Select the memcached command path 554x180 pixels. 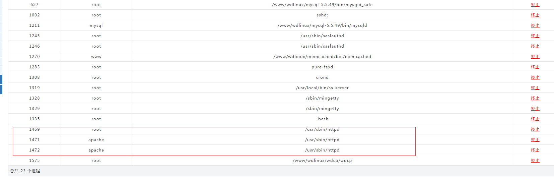(x=322, y=57)
